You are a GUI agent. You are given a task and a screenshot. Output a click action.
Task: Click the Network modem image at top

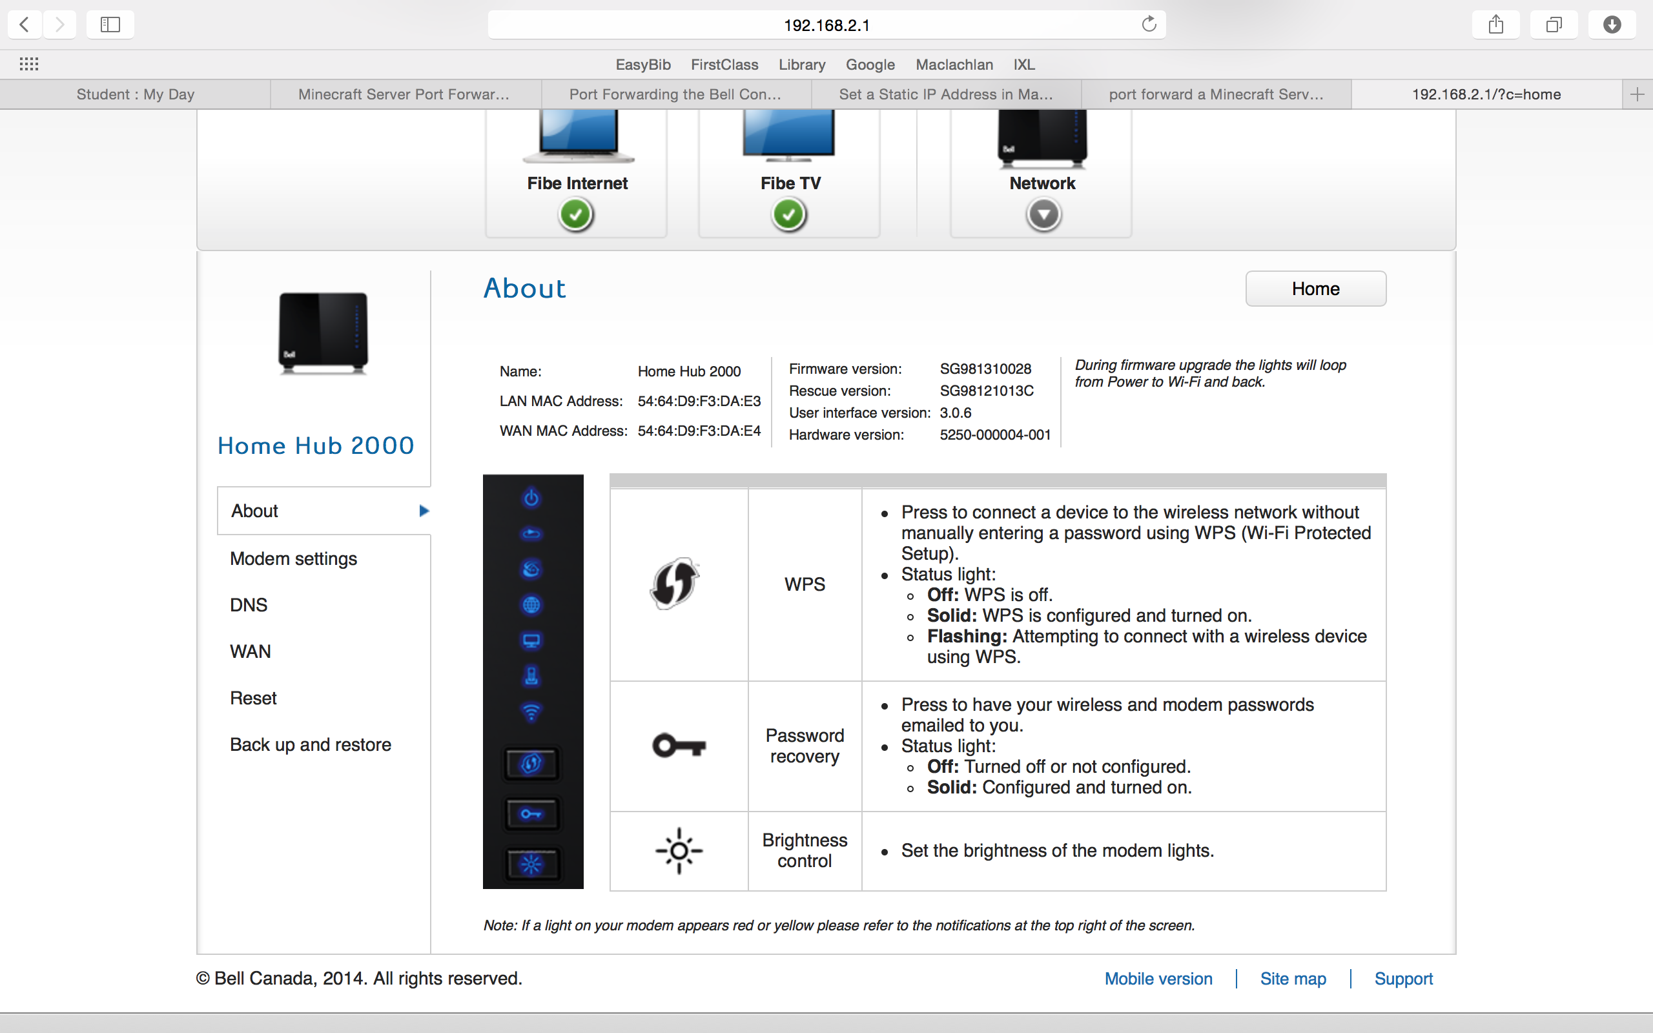point(1042,139)
